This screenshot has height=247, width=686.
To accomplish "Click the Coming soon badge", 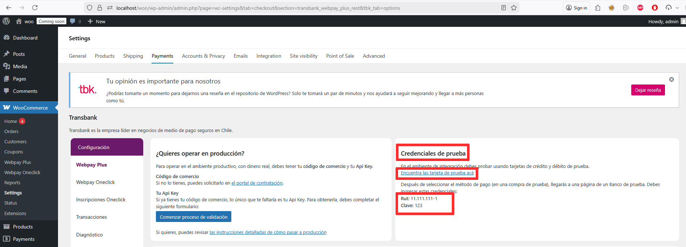I will pyautogui.click(x=51, y=21).
